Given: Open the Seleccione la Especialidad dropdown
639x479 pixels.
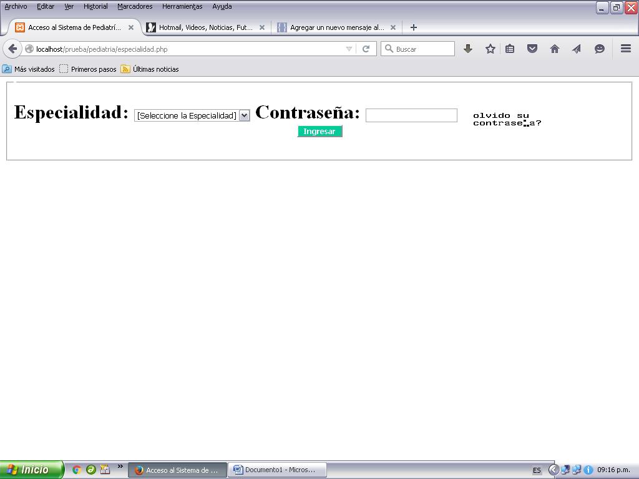Looking at the screenshot, I should [x=192, y=115].
